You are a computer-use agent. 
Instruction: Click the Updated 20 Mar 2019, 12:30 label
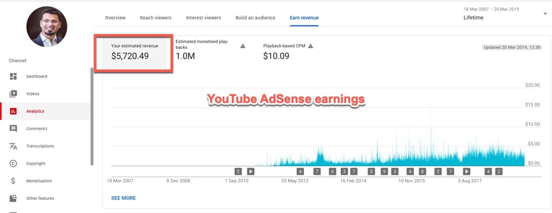tap(512, 47)
